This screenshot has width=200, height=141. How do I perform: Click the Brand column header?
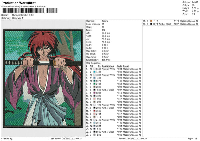[126, 66]
